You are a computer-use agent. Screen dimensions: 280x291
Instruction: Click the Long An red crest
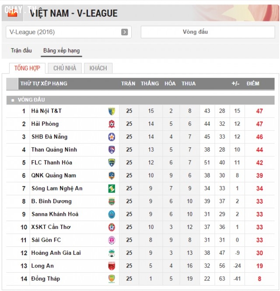[112, 266]
